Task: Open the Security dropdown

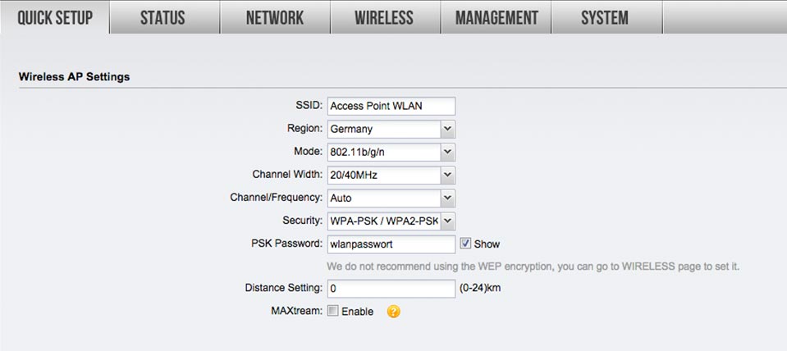Action: click(391, 221)
